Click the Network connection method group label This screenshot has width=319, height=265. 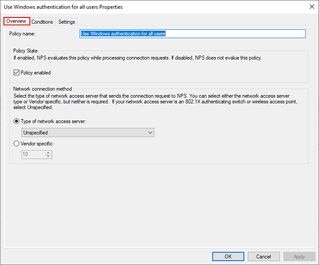43,89
